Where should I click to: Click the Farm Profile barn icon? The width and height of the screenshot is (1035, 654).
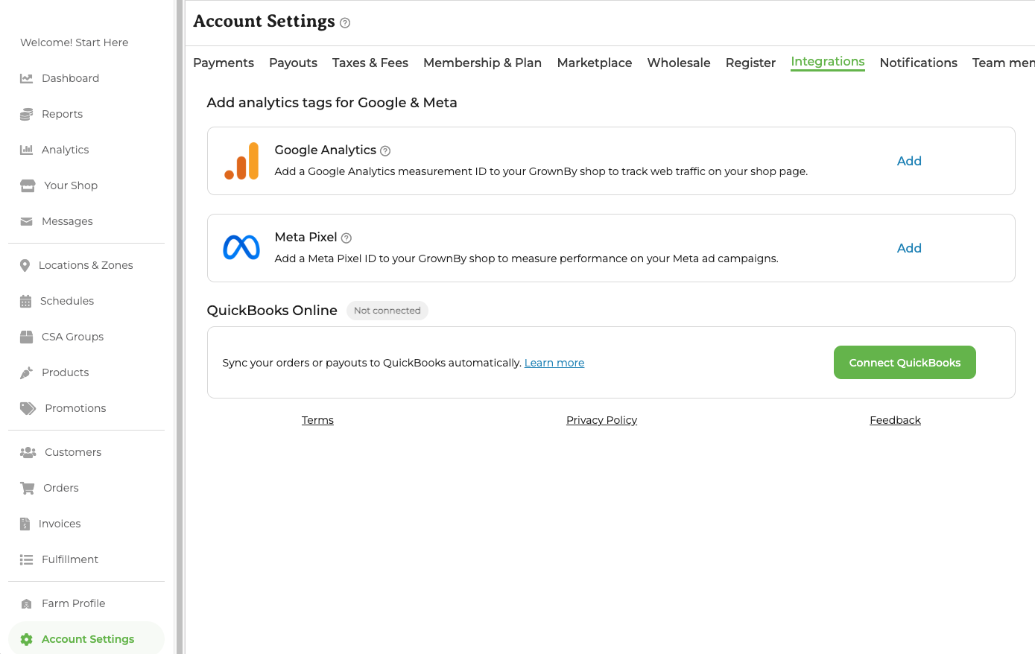click(x=26, y=603)
